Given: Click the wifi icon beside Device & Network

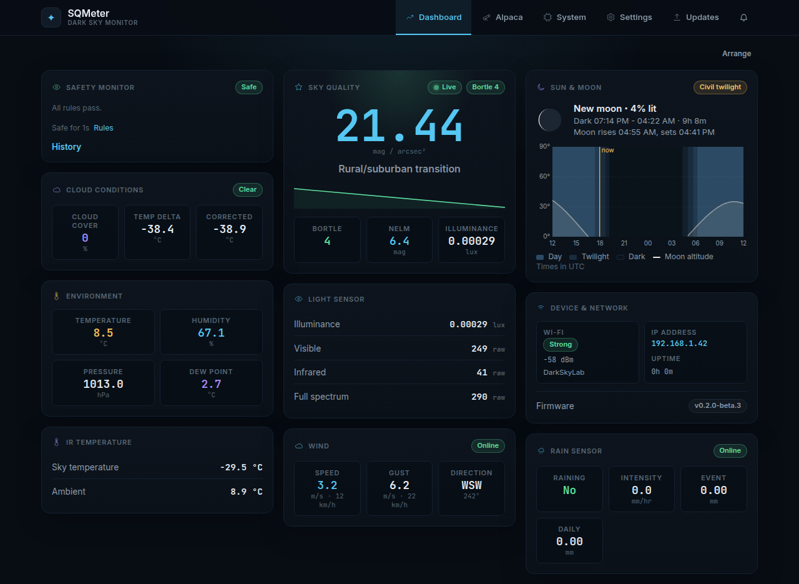Looking at the screenshot, I should (541, 308).
